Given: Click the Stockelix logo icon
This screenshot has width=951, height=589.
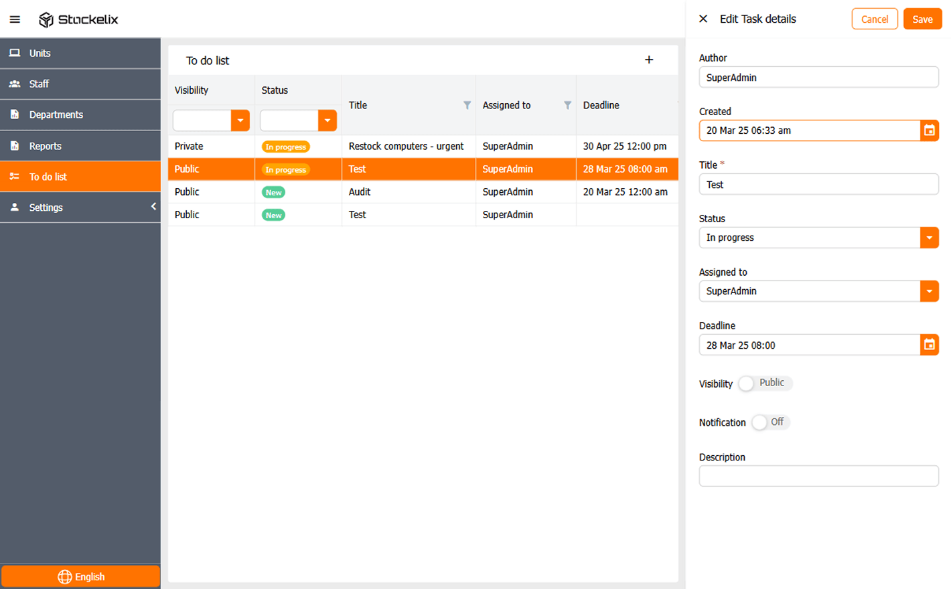Looking at the screenshot, I should tap(47, 19).
